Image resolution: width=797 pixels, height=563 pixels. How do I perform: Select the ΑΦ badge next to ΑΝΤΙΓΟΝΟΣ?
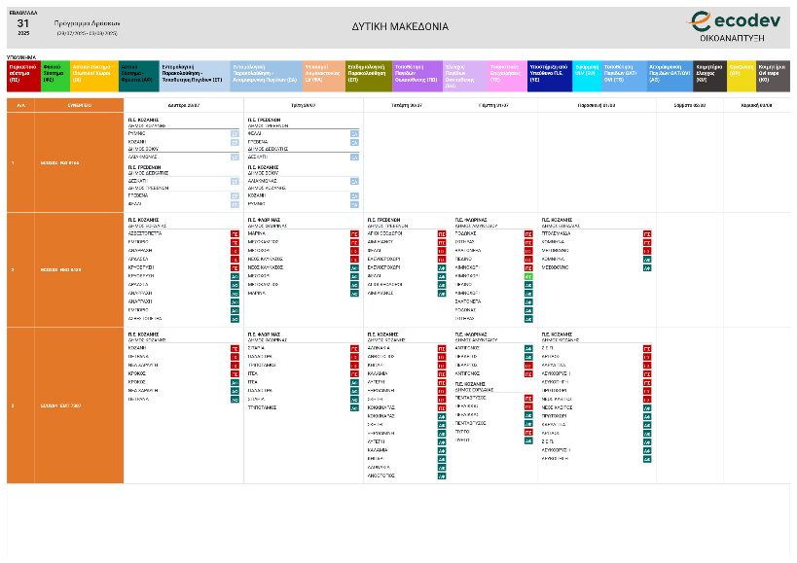tap(528, 349)
